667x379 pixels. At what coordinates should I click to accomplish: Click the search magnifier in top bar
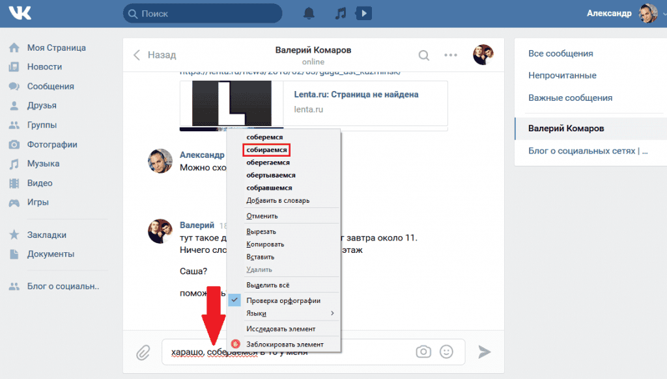click(133, 14)
